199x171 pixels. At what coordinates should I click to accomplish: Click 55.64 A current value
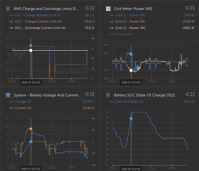point(88,108)
